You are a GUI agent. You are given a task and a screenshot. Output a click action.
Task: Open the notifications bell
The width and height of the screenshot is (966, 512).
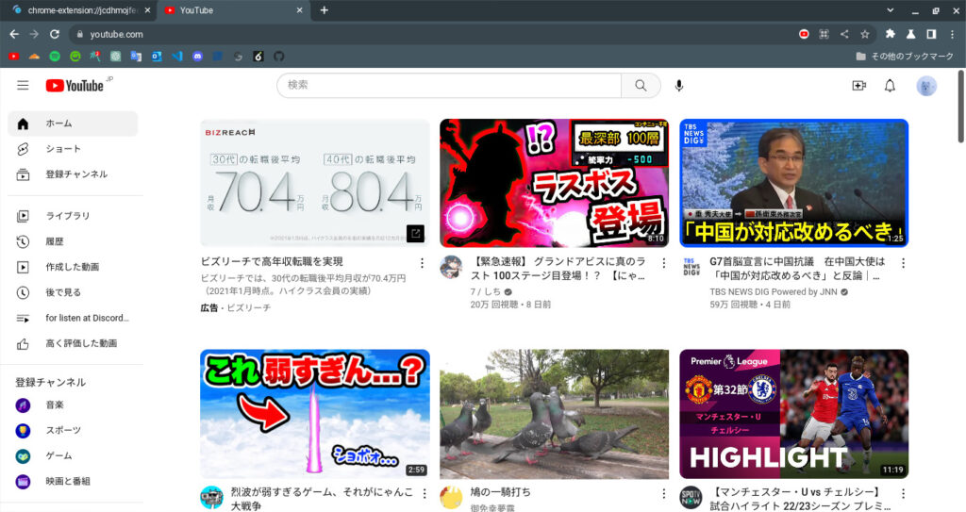point(890,86)
